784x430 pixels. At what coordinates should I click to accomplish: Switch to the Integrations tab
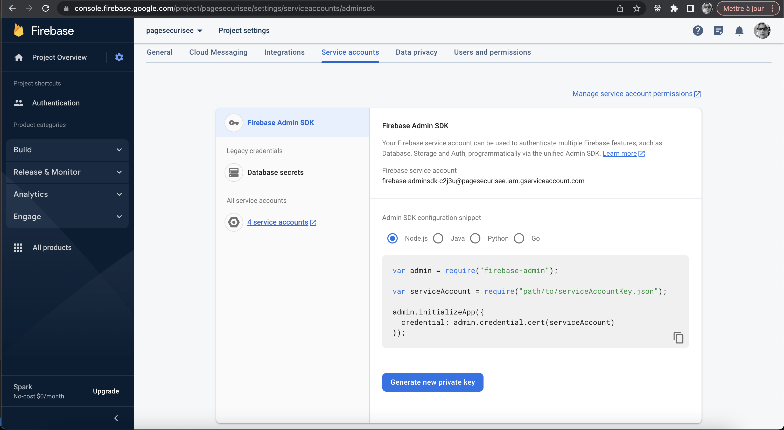[284, 52]
